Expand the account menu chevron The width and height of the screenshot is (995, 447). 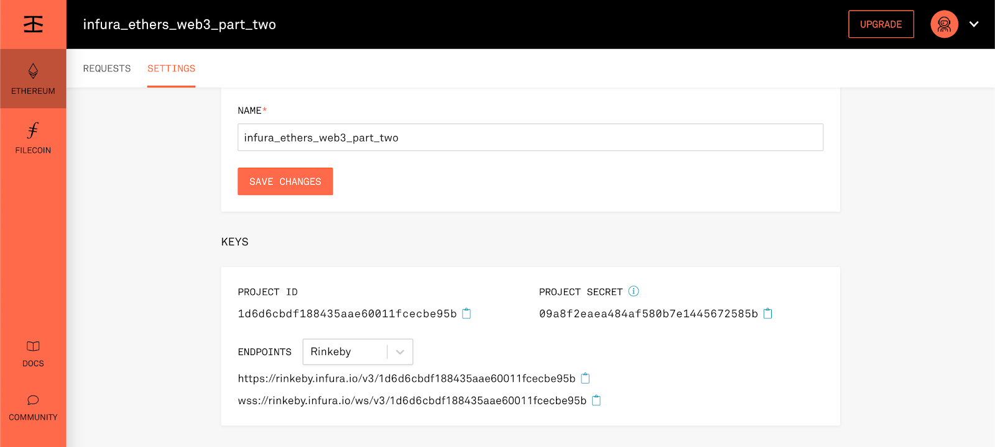[974, 24]
